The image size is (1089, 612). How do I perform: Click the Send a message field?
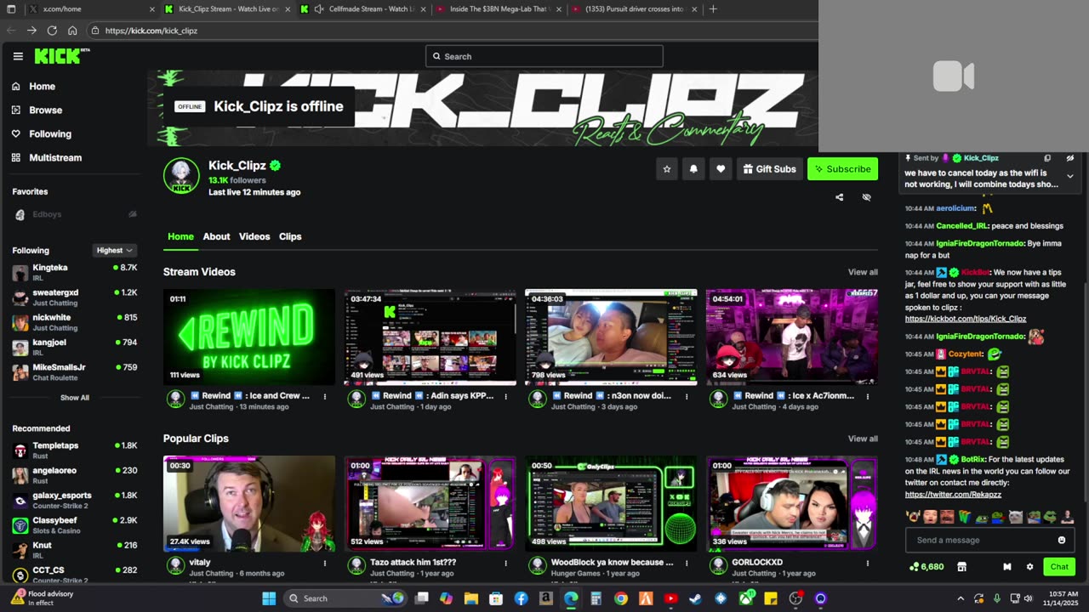pos(989,540)
